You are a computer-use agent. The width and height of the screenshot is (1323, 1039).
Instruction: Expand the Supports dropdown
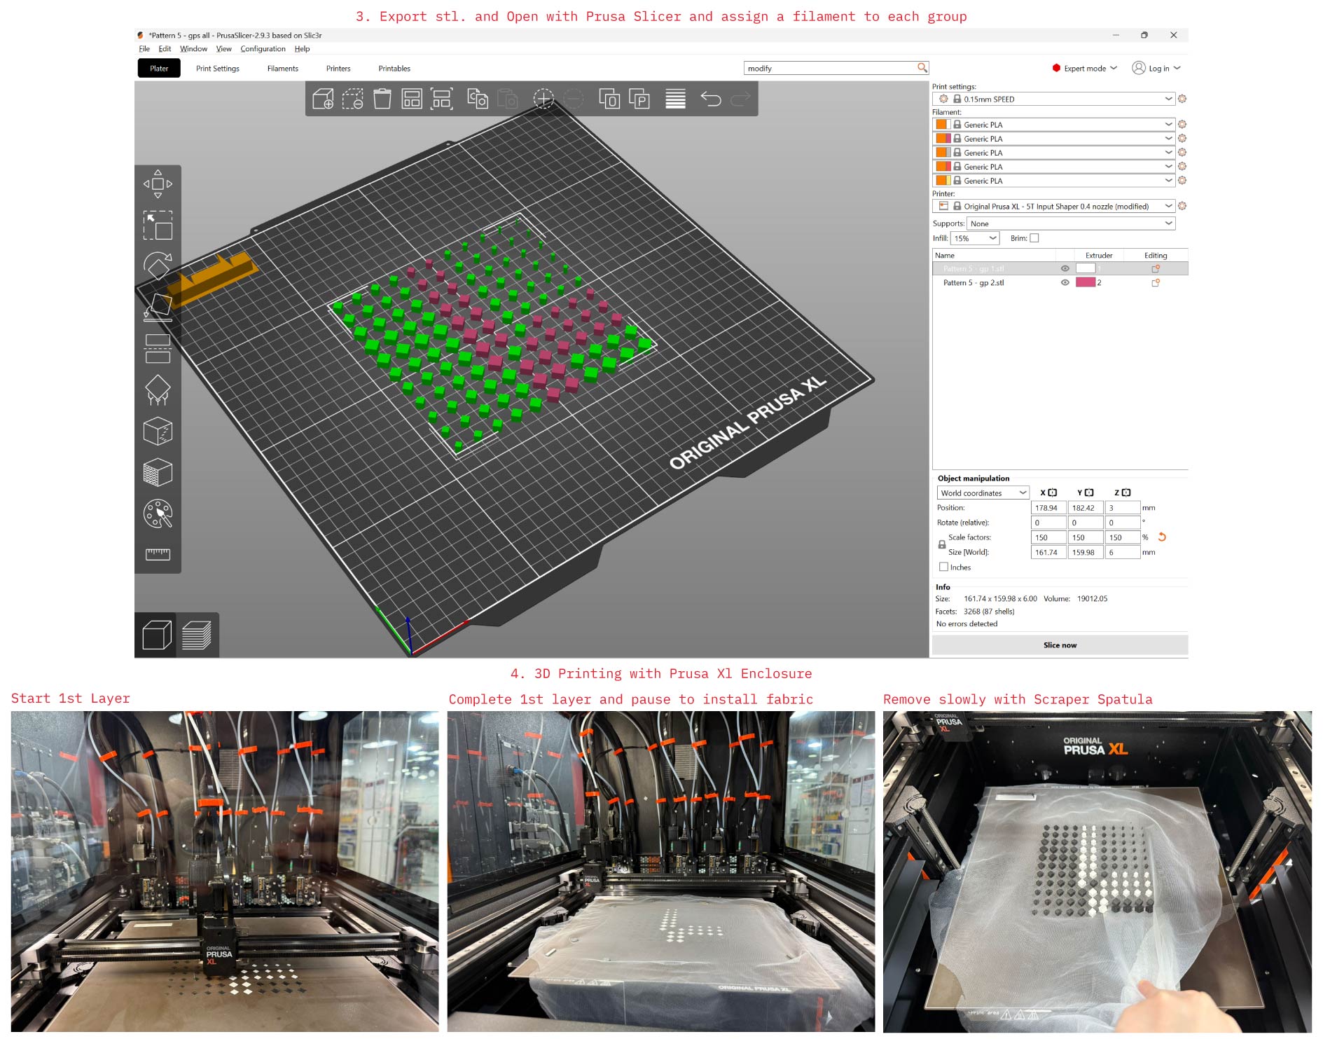[1070, 223]
